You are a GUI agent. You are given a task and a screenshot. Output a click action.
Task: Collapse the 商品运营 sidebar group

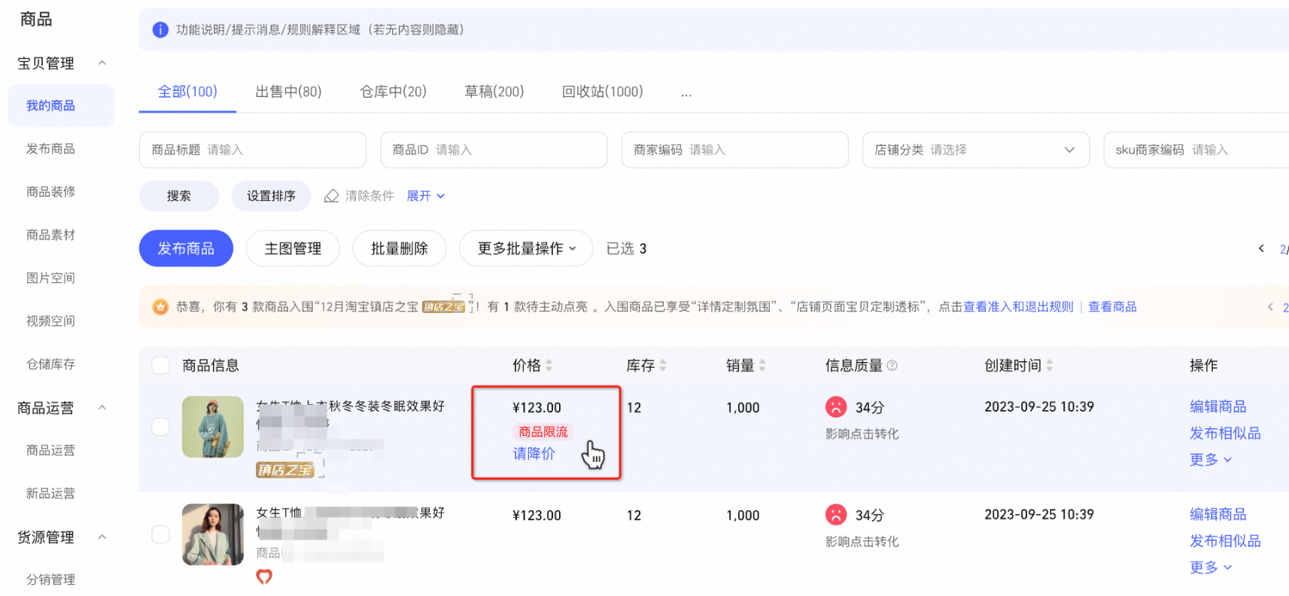coord(102,408)
